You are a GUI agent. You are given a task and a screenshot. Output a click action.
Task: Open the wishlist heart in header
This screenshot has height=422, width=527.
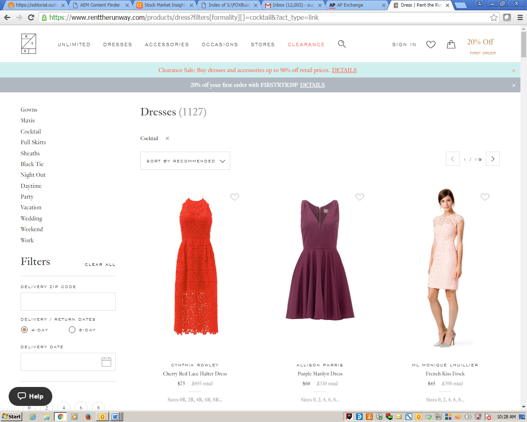431,45
